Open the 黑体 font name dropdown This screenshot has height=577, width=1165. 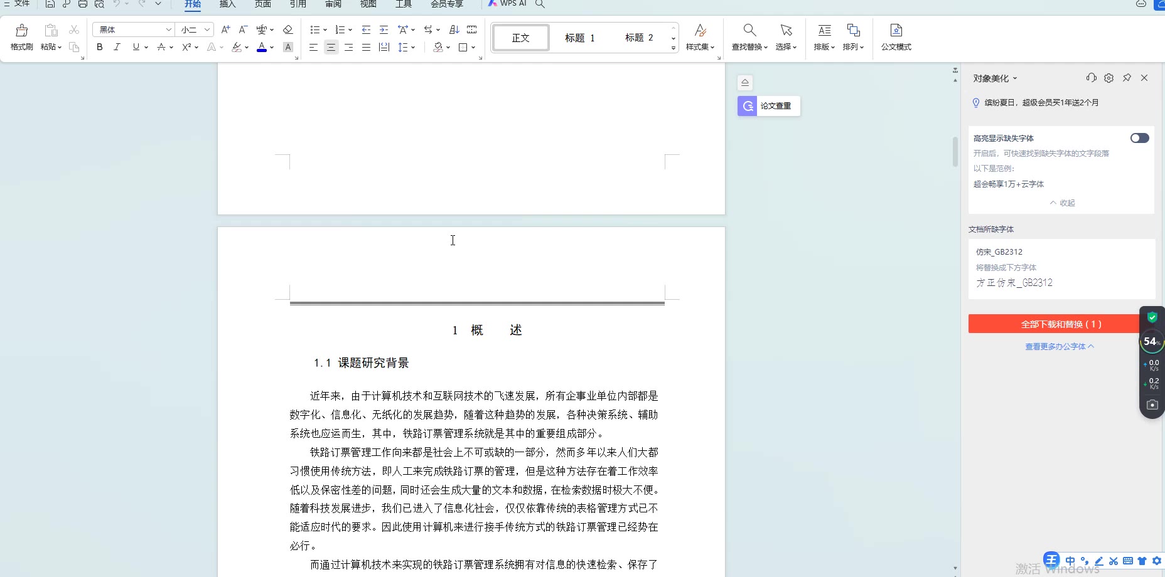(168, 29)
